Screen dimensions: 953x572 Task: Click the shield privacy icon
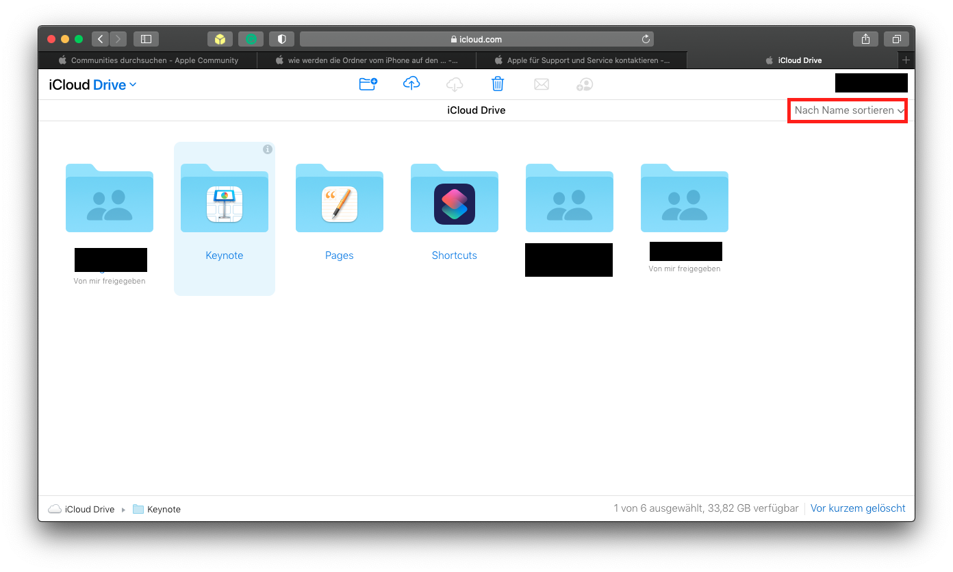281,39
